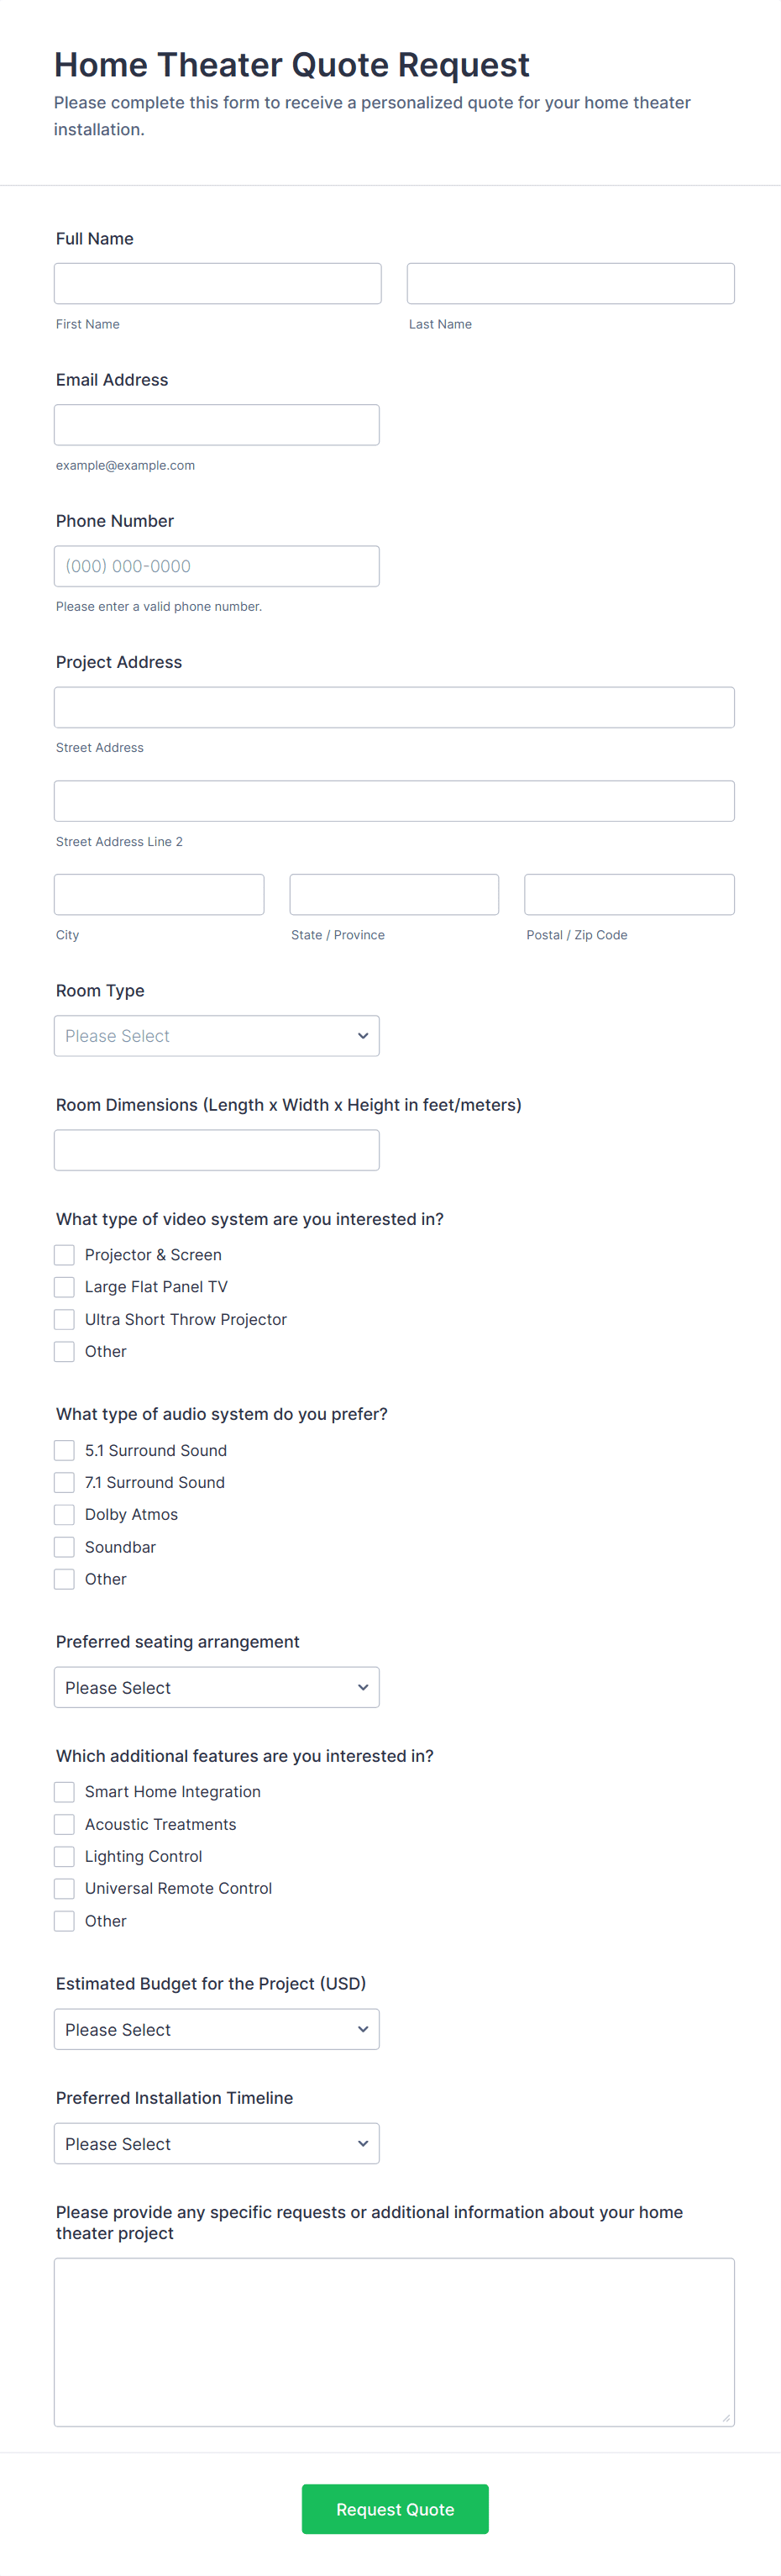Enable the 5.1 Surround Sound checkbox

[64, 1450]
